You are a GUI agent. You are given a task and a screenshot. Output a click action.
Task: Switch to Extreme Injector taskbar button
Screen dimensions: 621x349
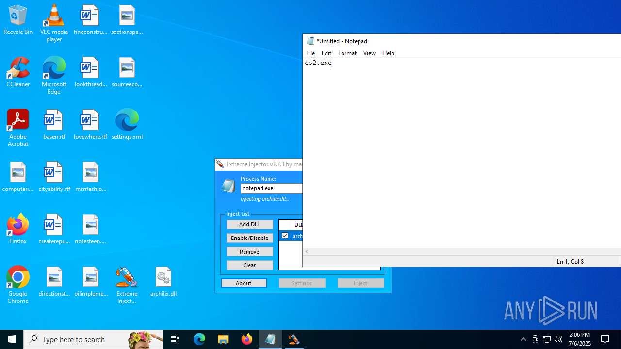[294, 339]
